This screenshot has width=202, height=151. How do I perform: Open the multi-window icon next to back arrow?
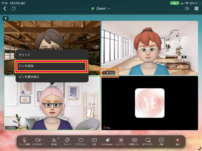pos(14,9)
